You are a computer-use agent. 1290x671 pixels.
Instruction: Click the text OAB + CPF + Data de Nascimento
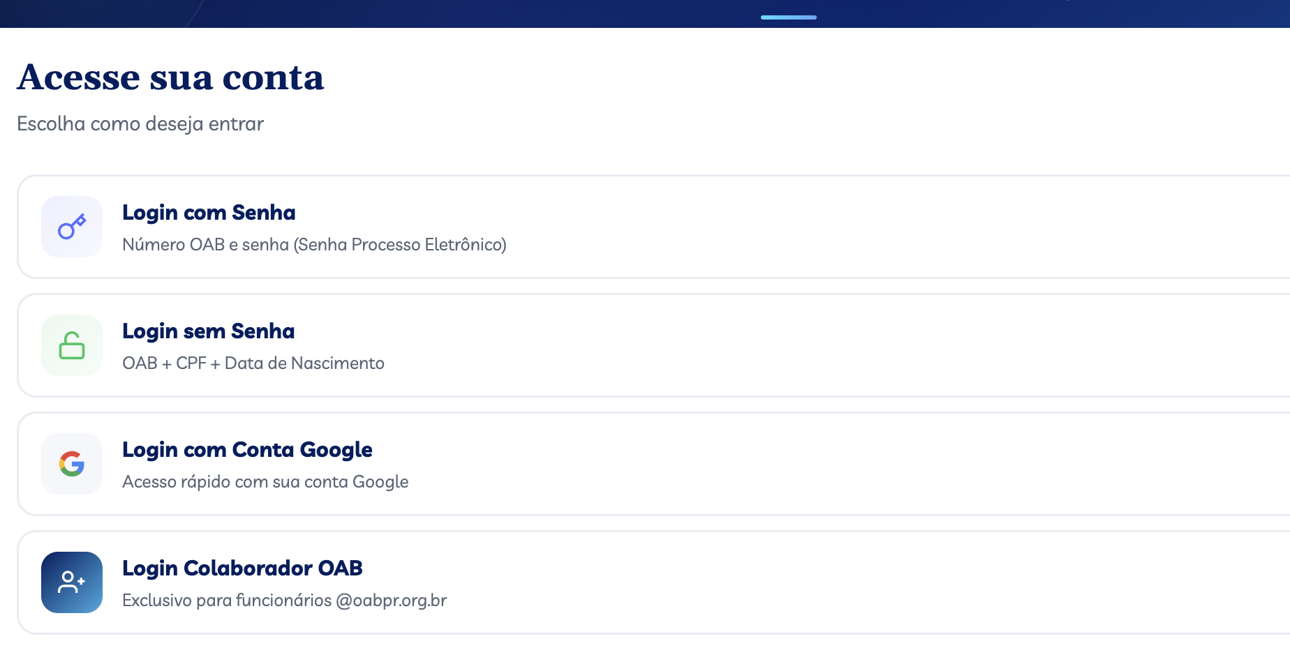point(253,363)
